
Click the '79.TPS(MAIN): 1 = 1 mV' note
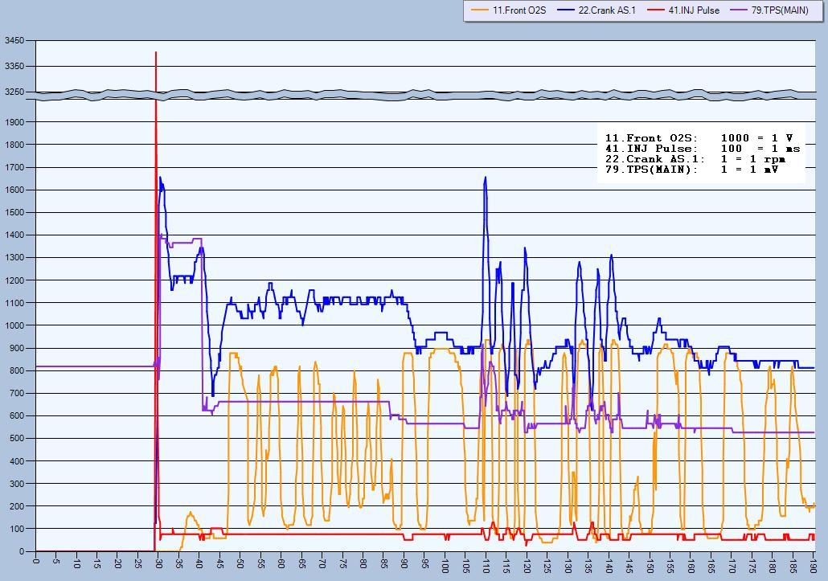[x=691, y=170]
